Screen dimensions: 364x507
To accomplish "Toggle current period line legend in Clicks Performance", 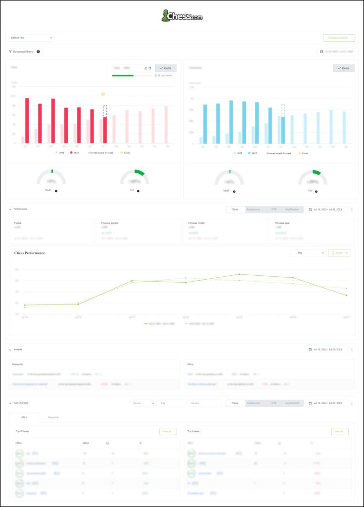I will (x=160, y=324).
